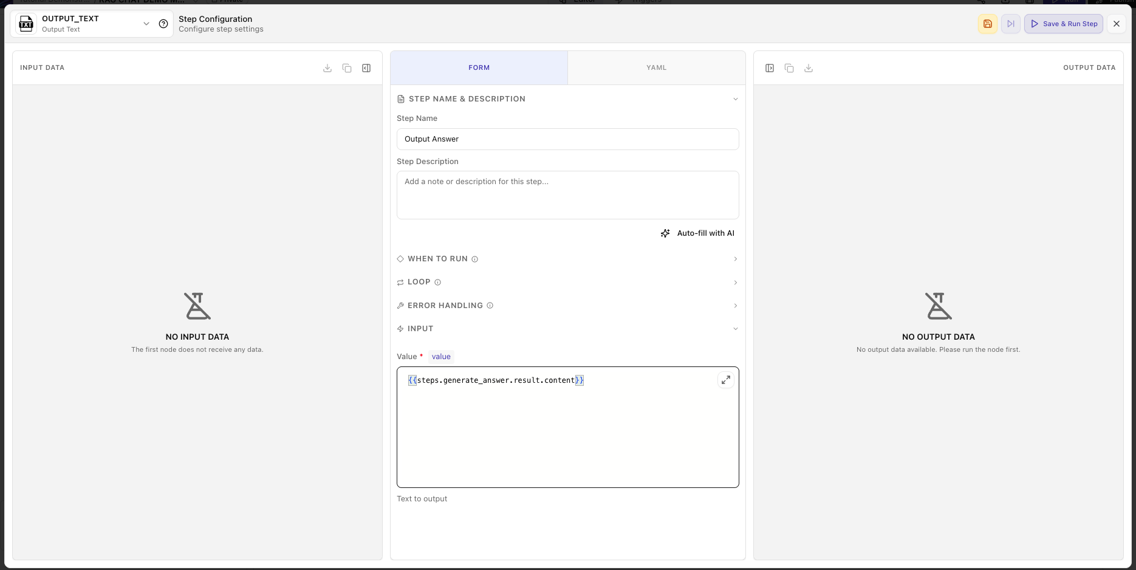Click the INPUT DATA panel header text
Screen dimensions: 1136x570
pyautogui.click(x=42, y=67)
